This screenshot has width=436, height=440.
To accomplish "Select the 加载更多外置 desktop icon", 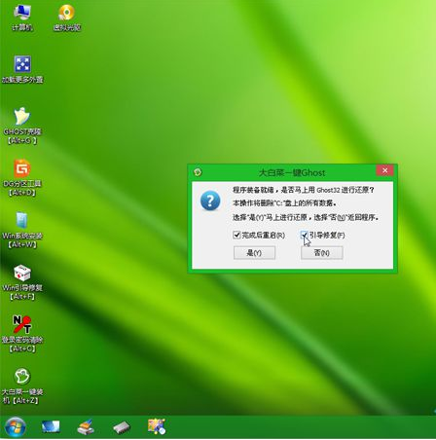I will click(x=22, y=69).
